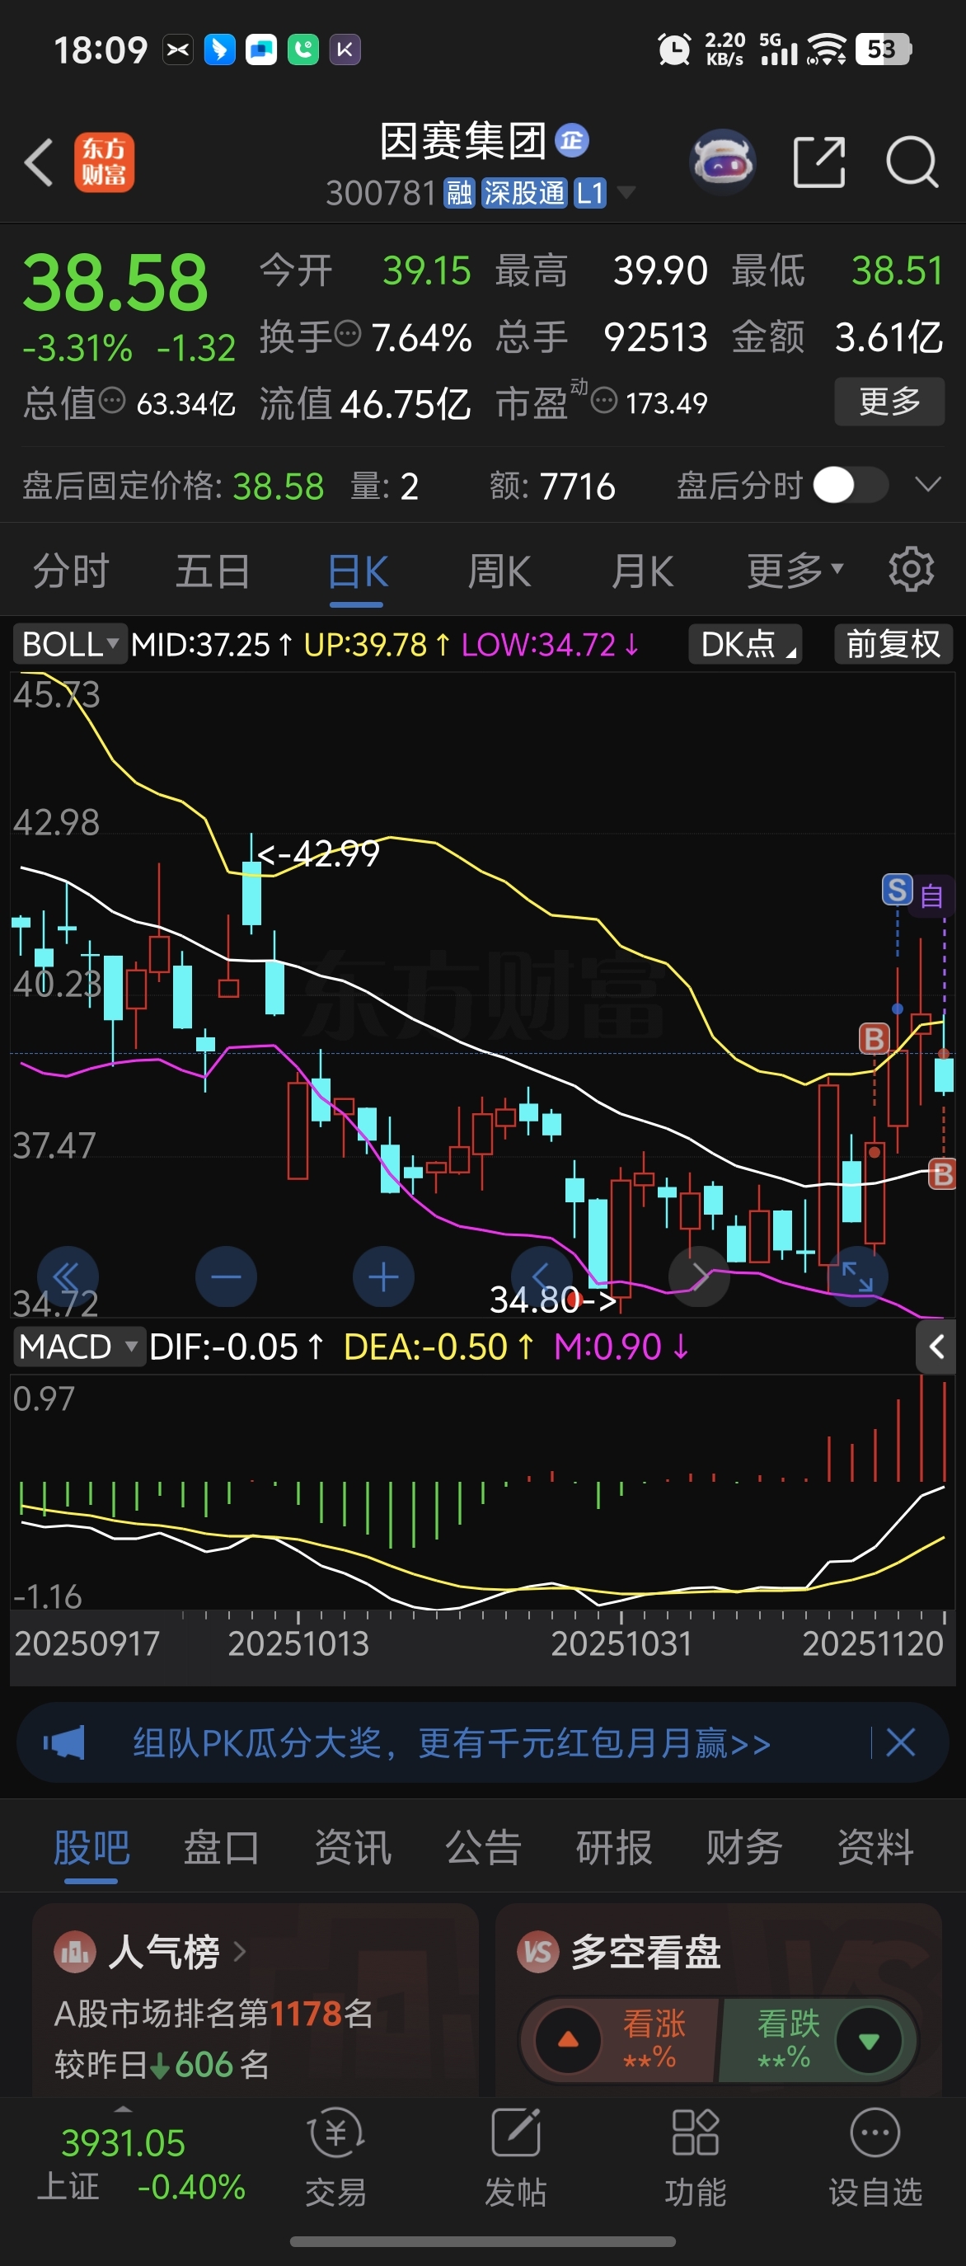Collapse indicator panel side arrow
Viewport: 966px width, 2266px height.
(936, 1346)
